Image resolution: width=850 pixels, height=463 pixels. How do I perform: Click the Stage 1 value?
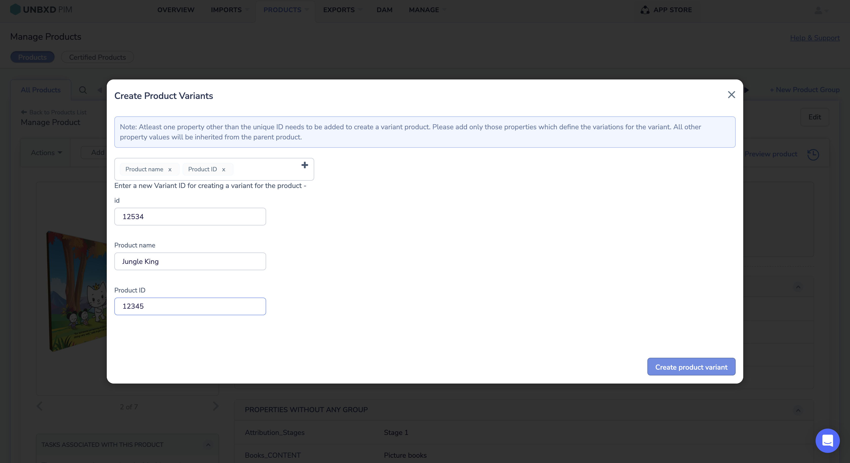396,432
